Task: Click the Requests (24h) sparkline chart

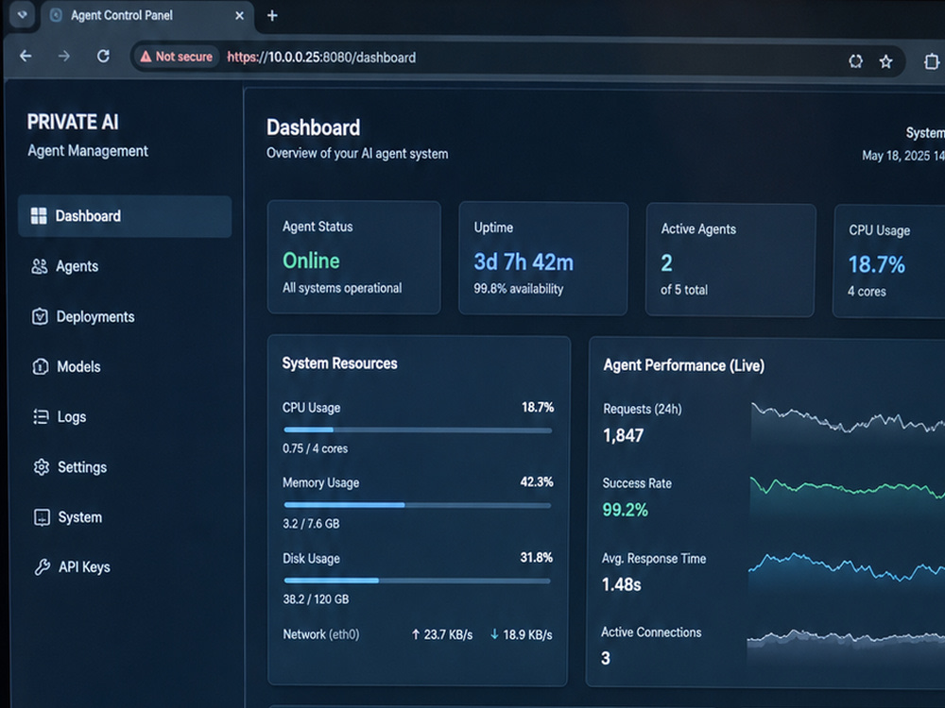Action: coord(848,421)
